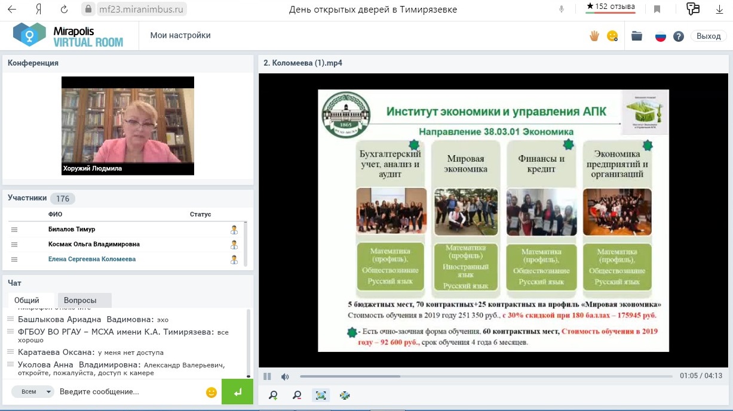The height and width of the screenshot is (411, 733).
Task: Open the files folder icon in header
Action: pos(637,36)
